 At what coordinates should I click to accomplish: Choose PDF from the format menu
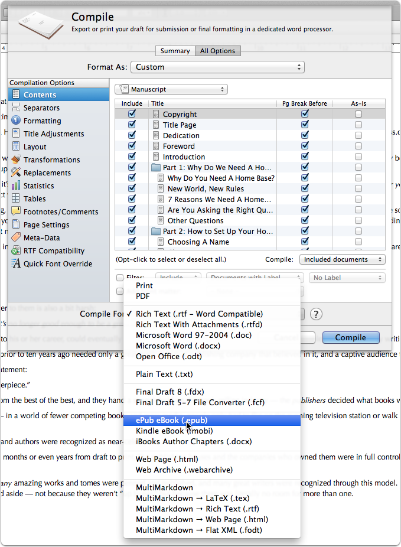click(212, 296)
